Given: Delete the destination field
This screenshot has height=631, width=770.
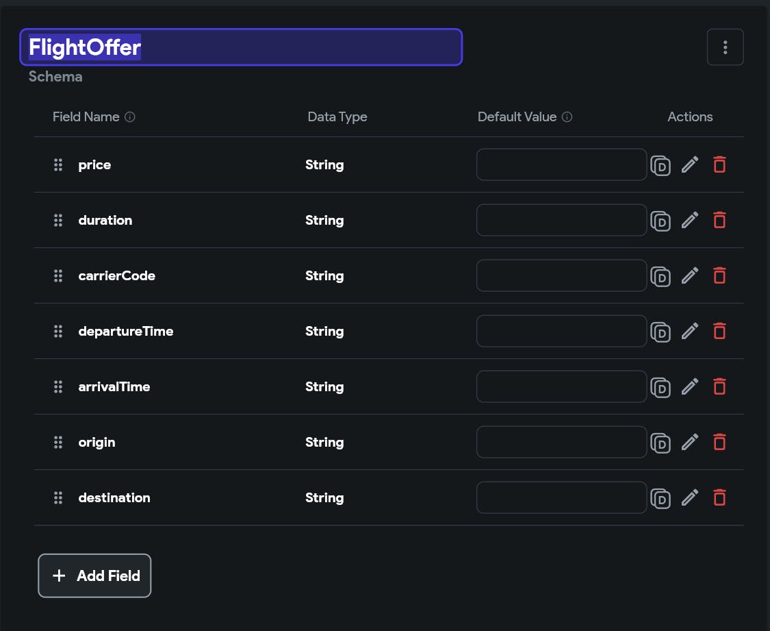Looking at the screenshot, I should click(719, 498).
